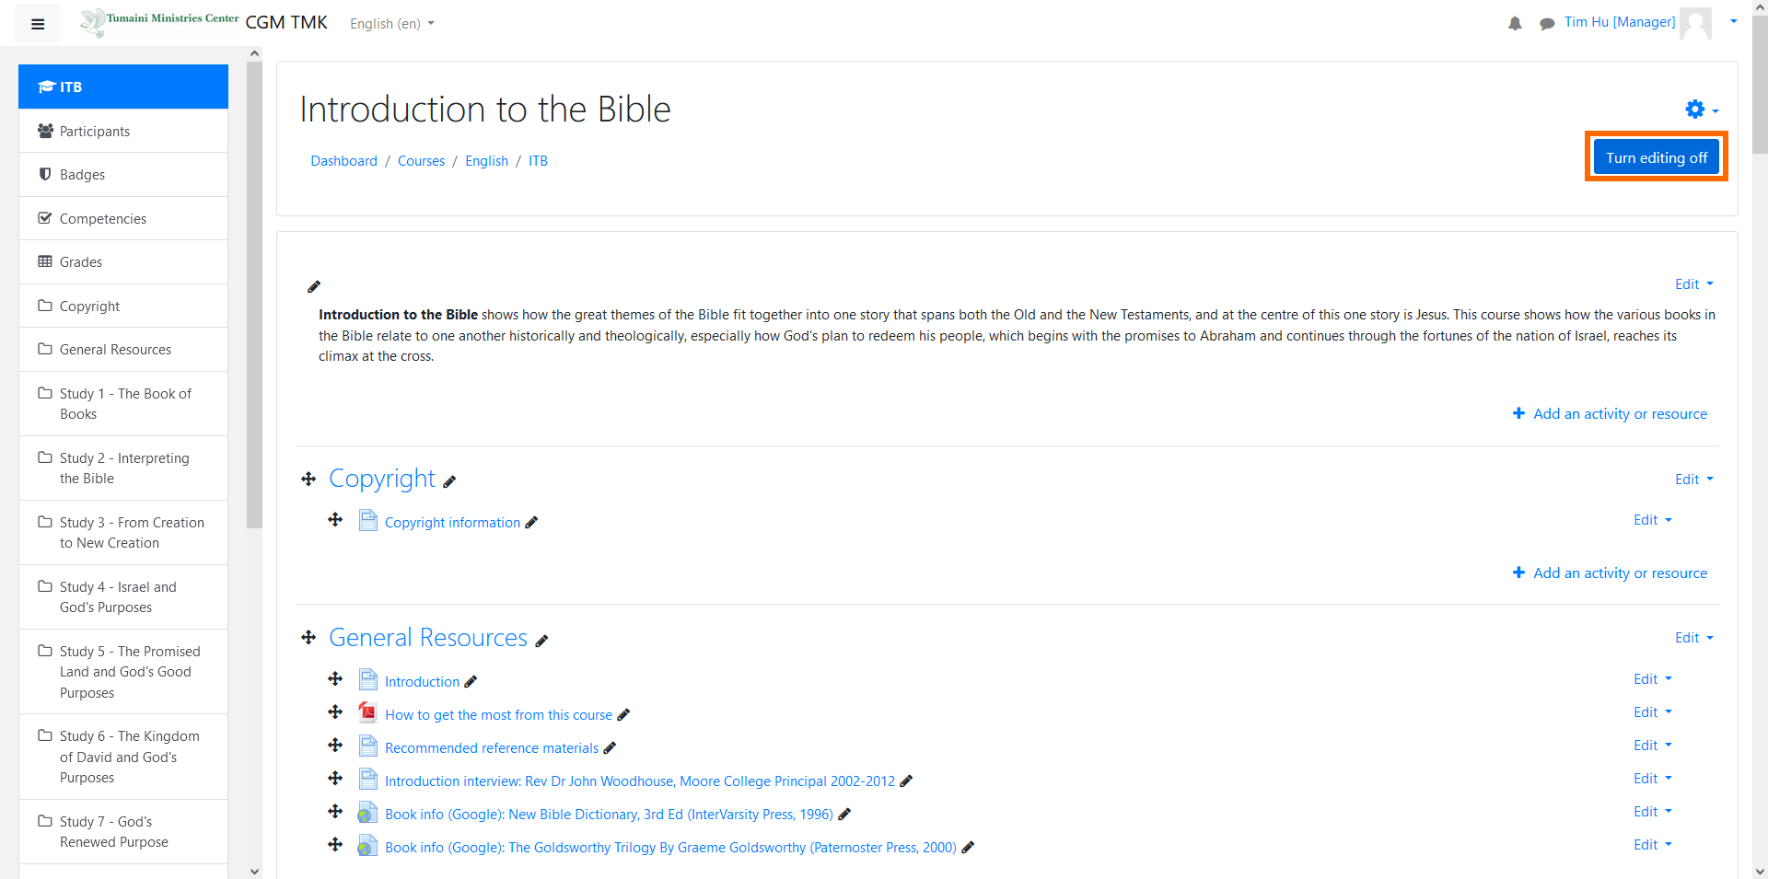Open the course actions gear menu

click(x=1702, y=110)
